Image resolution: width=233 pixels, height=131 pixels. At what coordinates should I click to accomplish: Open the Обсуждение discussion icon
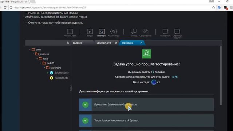(x=145, y=33)
